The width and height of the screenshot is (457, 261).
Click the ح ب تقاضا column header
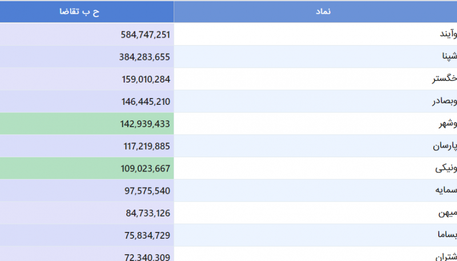point(87,11)
